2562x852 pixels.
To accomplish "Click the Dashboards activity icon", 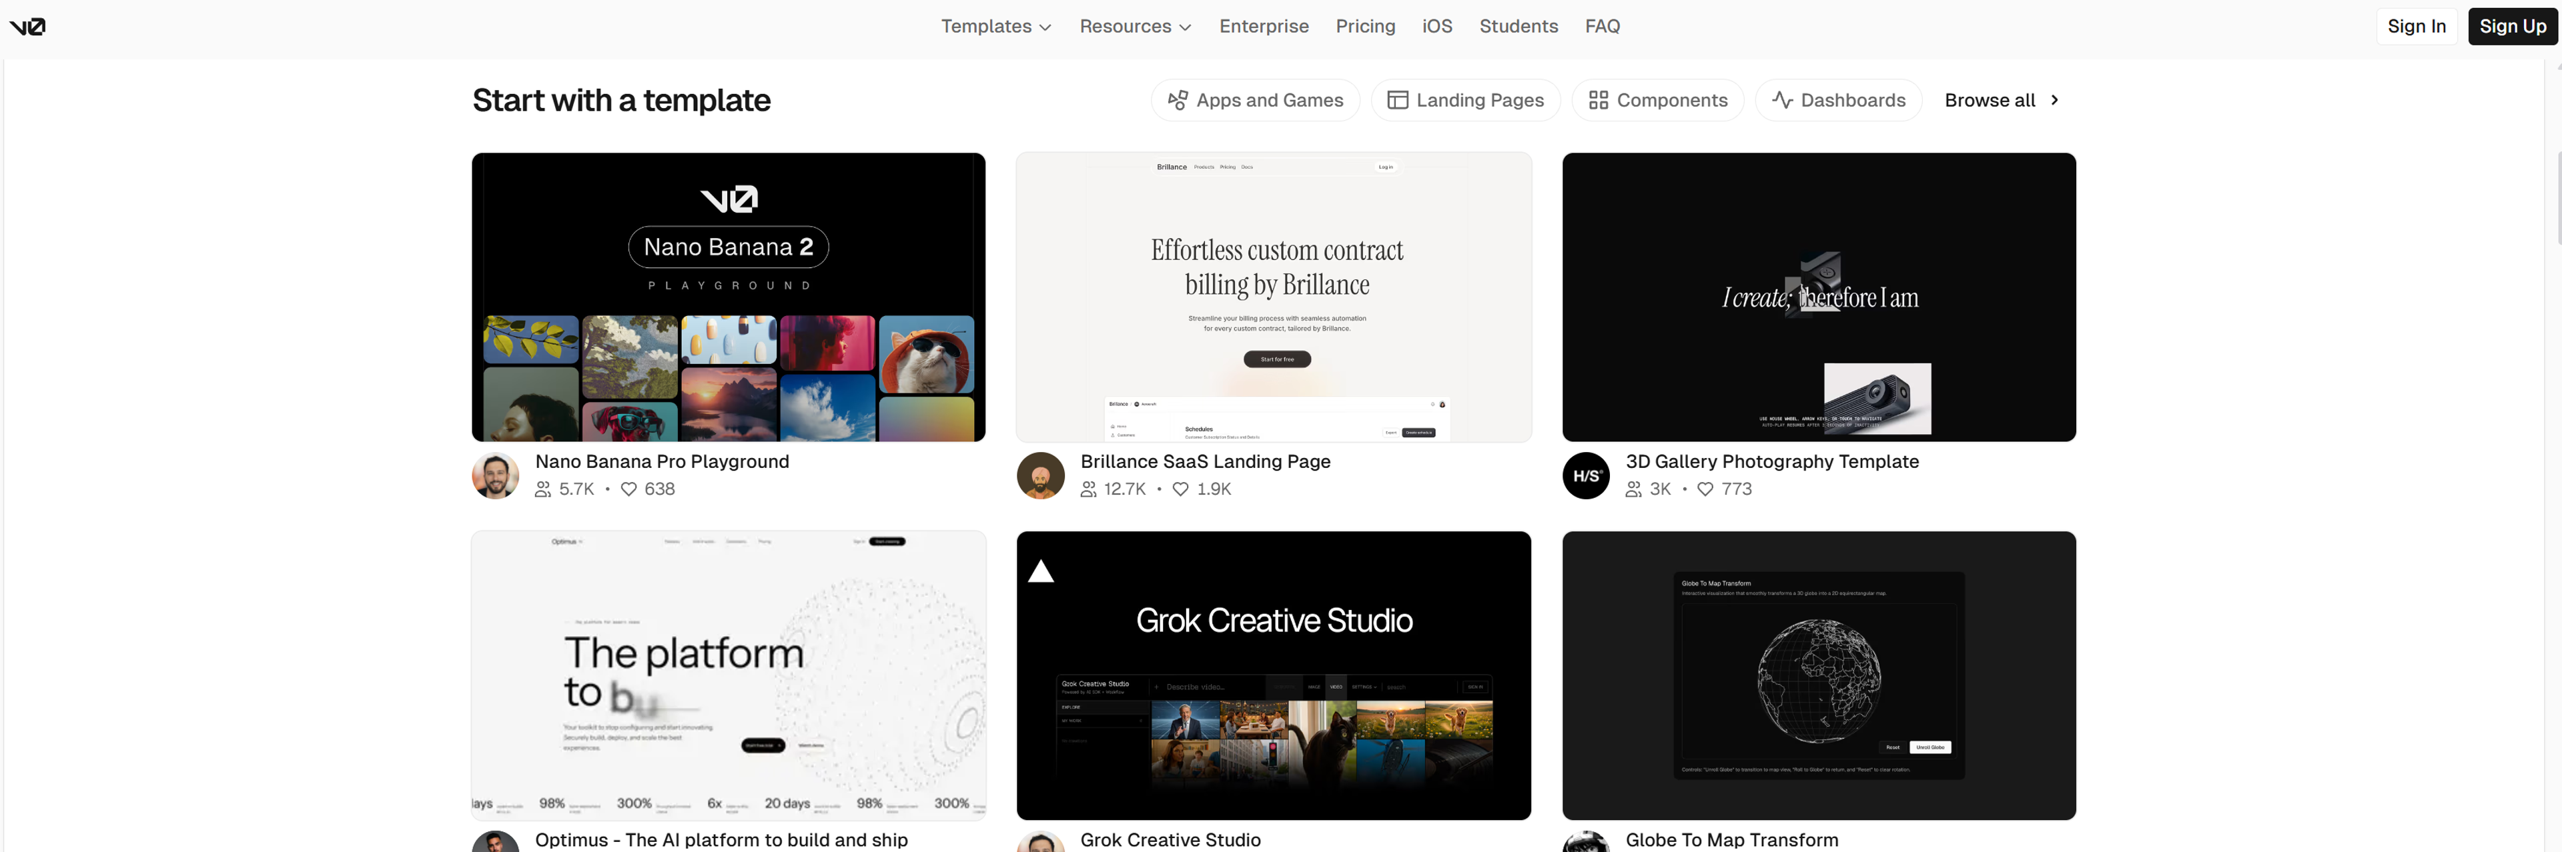I will (1782, 101).
